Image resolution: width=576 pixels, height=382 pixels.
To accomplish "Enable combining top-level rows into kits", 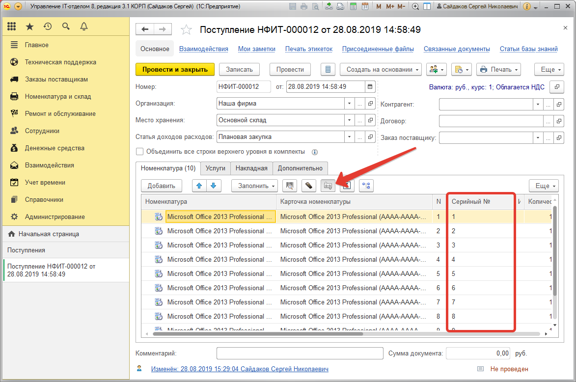I will pos(139,152).
